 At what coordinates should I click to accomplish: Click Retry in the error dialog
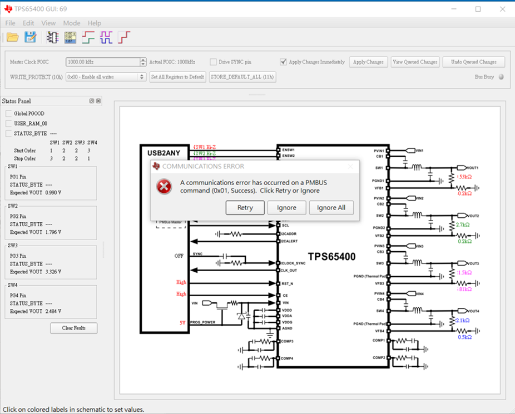point(245,208)
